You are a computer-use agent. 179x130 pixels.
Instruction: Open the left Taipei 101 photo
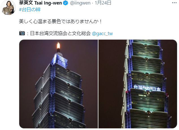59,84
